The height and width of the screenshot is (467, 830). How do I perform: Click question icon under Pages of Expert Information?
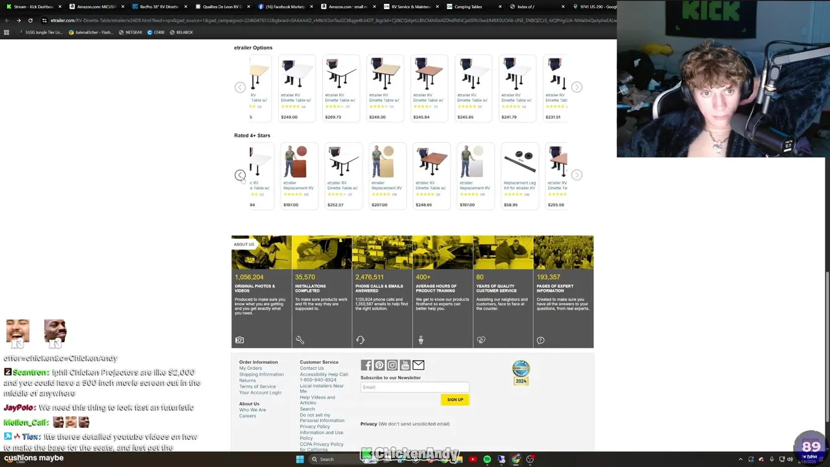[x=541, y=340]
